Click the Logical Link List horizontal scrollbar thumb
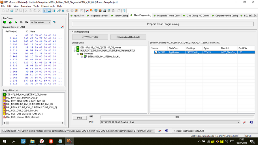Image resolution: width=258 pixels, height=145 pixels. 8,123
